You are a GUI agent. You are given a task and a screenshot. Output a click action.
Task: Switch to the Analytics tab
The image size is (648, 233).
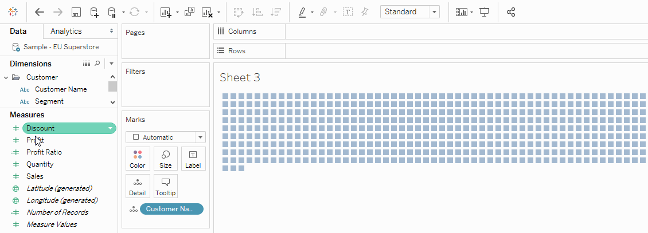coord(66,31)
